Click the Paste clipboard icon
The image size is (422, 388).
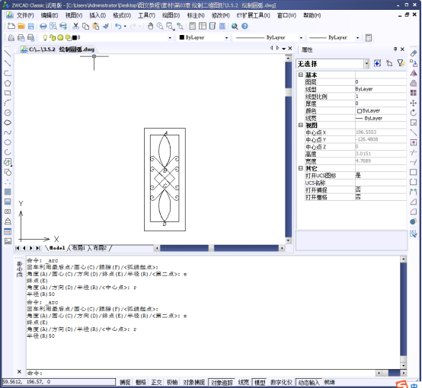(95, 26)
